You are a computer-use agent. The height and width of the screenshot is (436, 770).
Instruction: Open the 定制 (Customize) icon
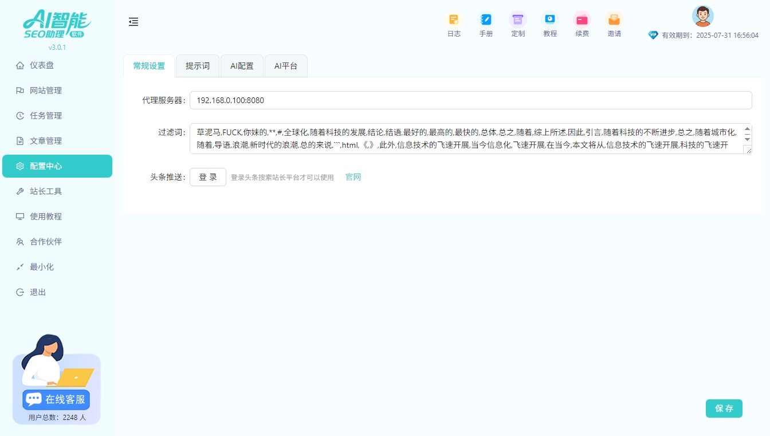pos(518,24)
